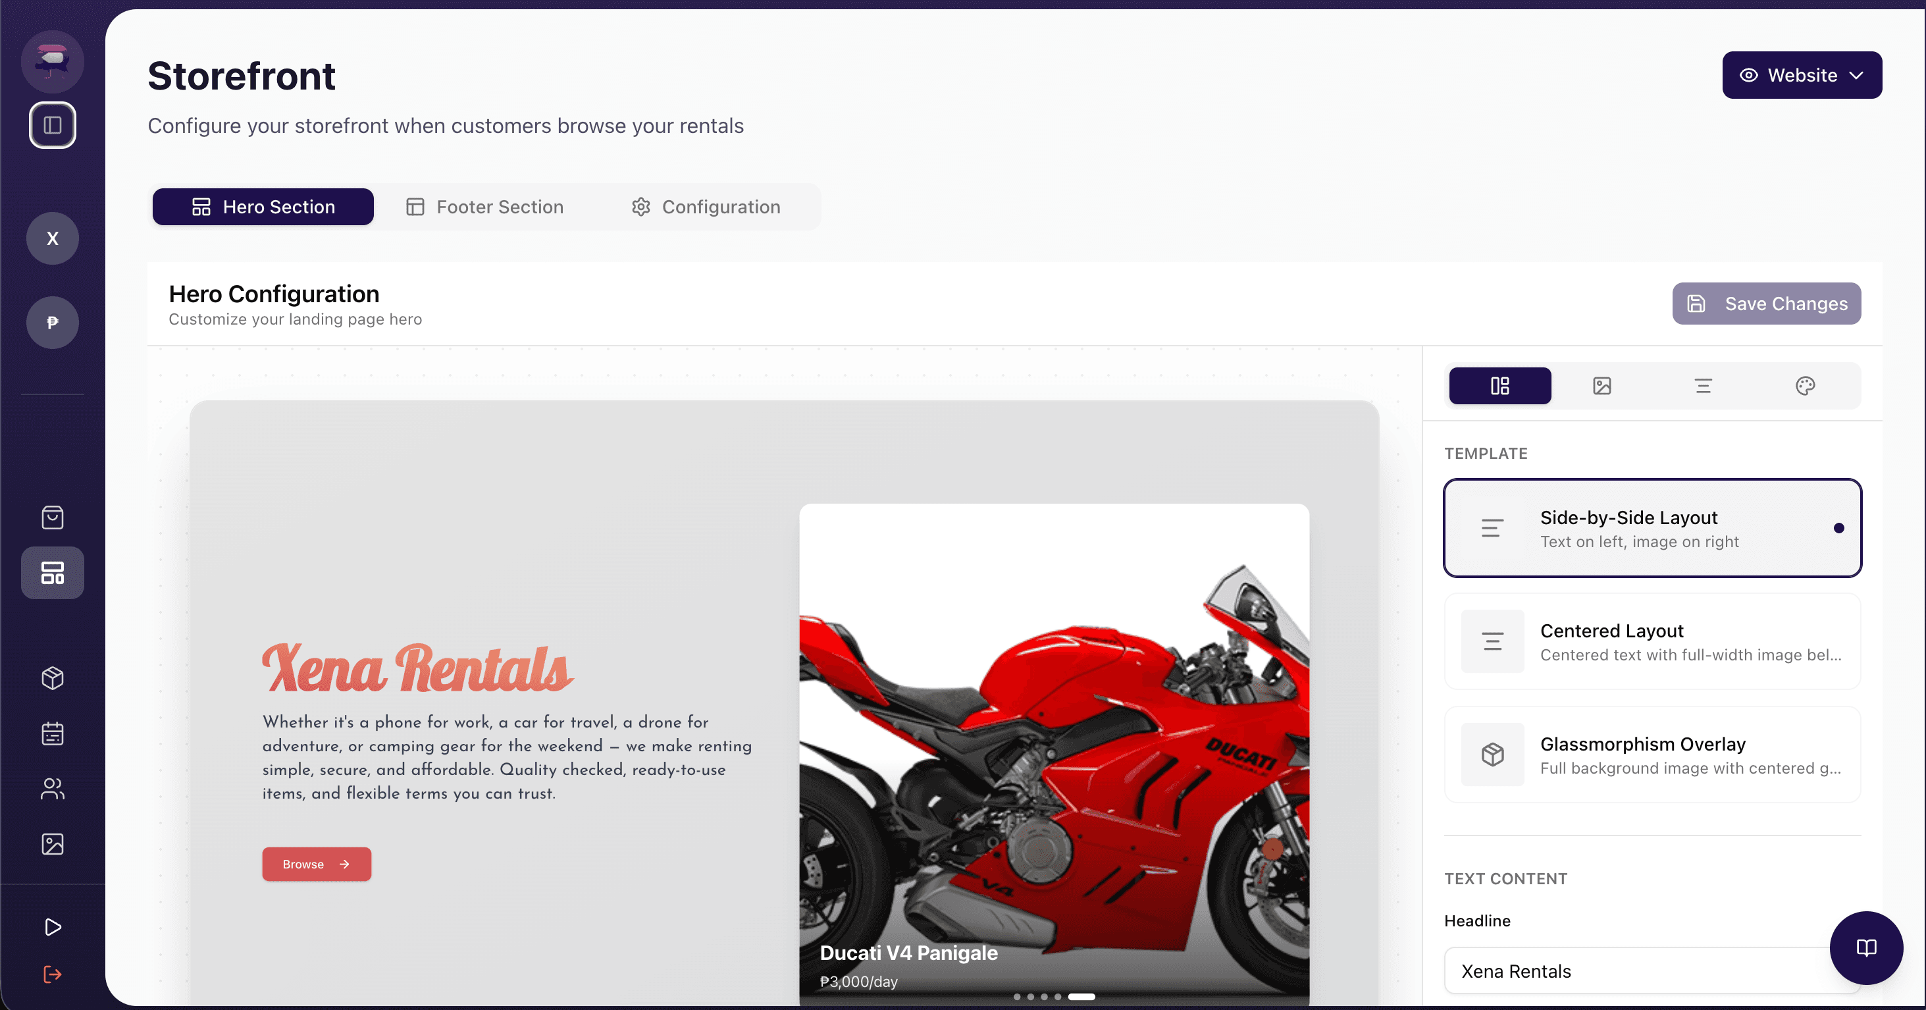Click the Glassmorphism Overlay cube icon
The width and height of the screenshot is (1926, 1010).
coord(1492,755)
